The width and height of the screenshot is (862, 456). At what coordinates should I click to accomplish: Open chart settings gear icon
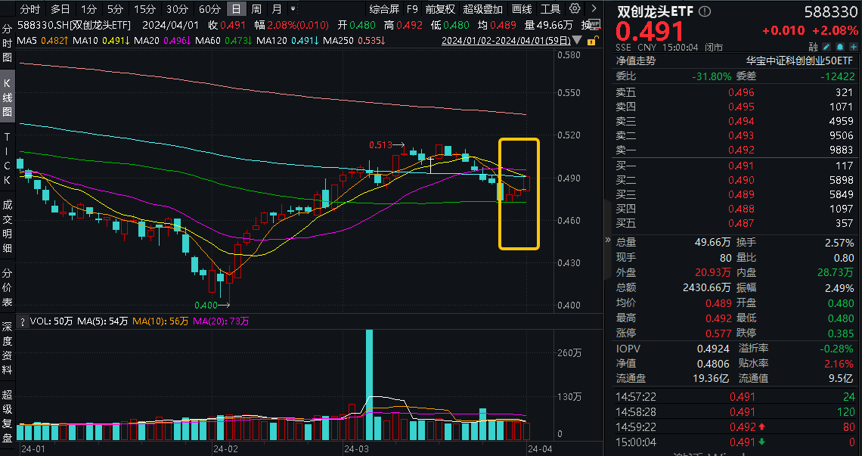coord(575,9)
